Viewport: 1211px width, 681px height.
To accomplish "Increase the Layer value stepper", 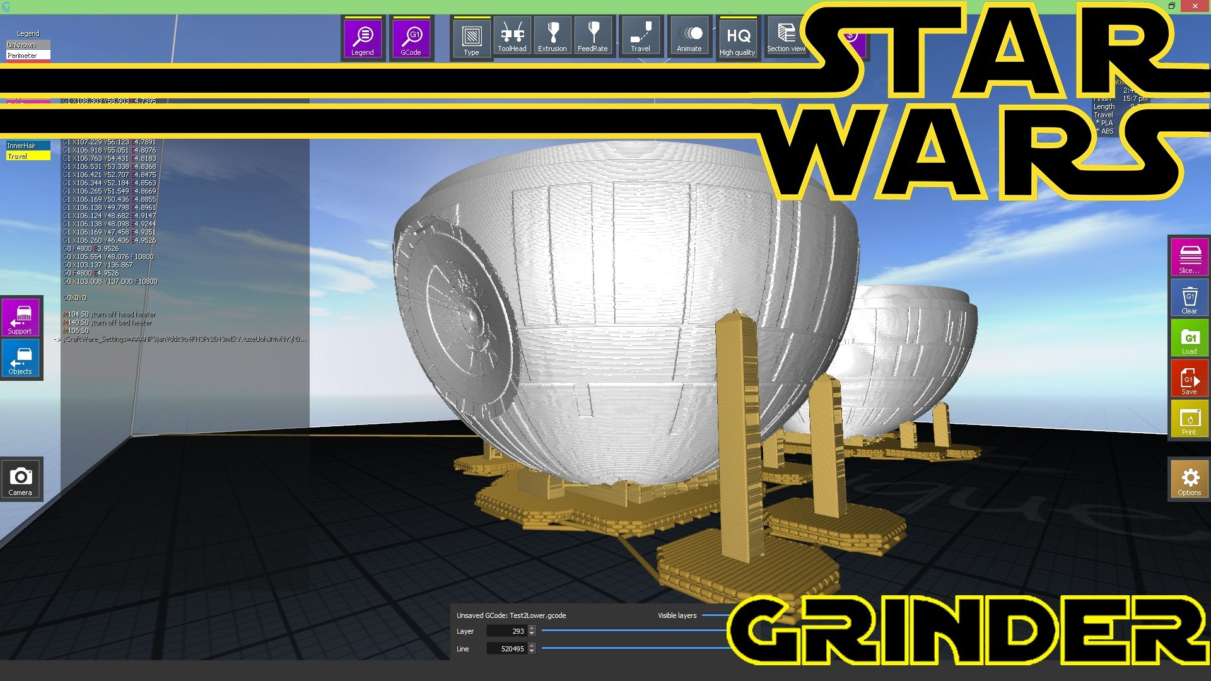I will [532, 628].
